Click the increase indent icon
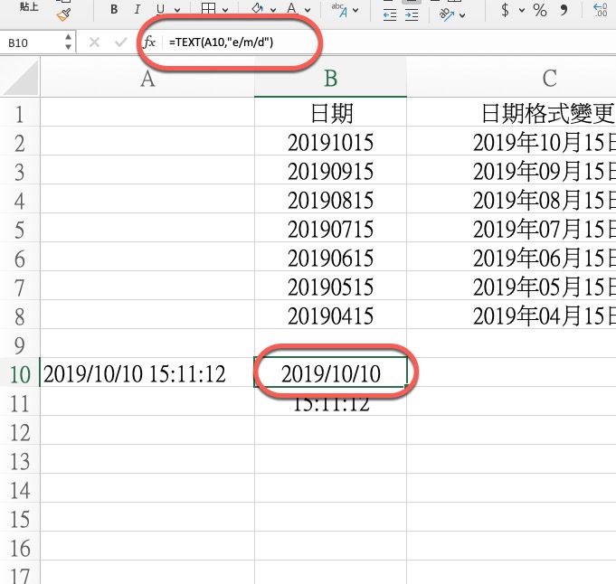616x584 pixels. coord(412,15)
